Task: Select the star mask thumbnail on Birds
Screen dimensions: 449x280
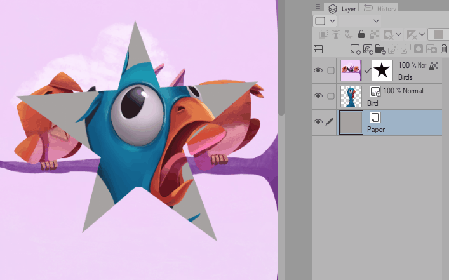Action: pyautogui.click(x=383, y=70)
